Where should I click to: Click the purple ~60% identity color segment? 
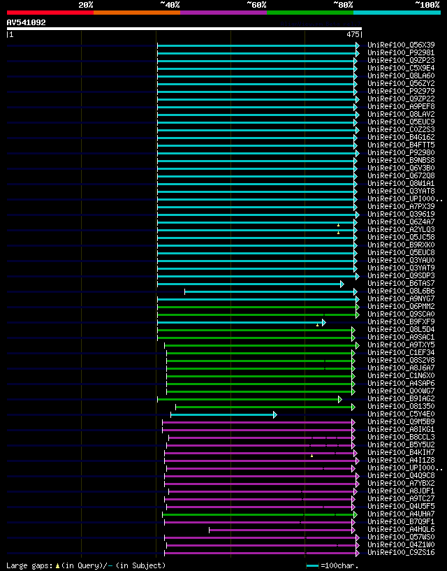(x=223, y=13)
